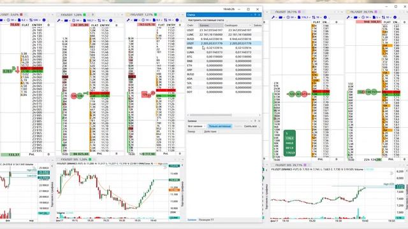Open info icon in FXS/USDT 1,28% toolbar
Screen dimensions: 408x229
(111, 20)
